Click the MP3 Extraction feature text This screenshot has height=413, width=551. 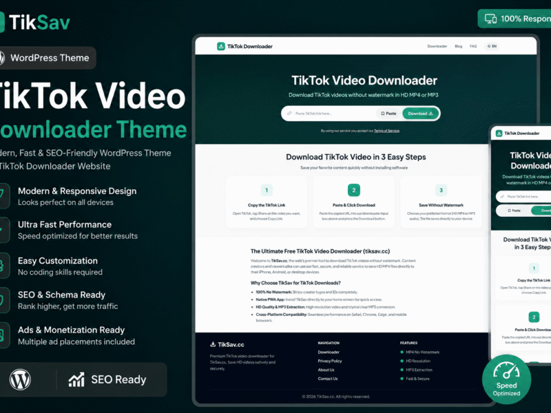[419, 370]
